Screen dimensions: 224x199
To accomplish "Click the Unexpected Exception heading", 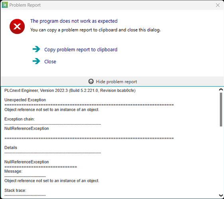I will tap(25, 100).
